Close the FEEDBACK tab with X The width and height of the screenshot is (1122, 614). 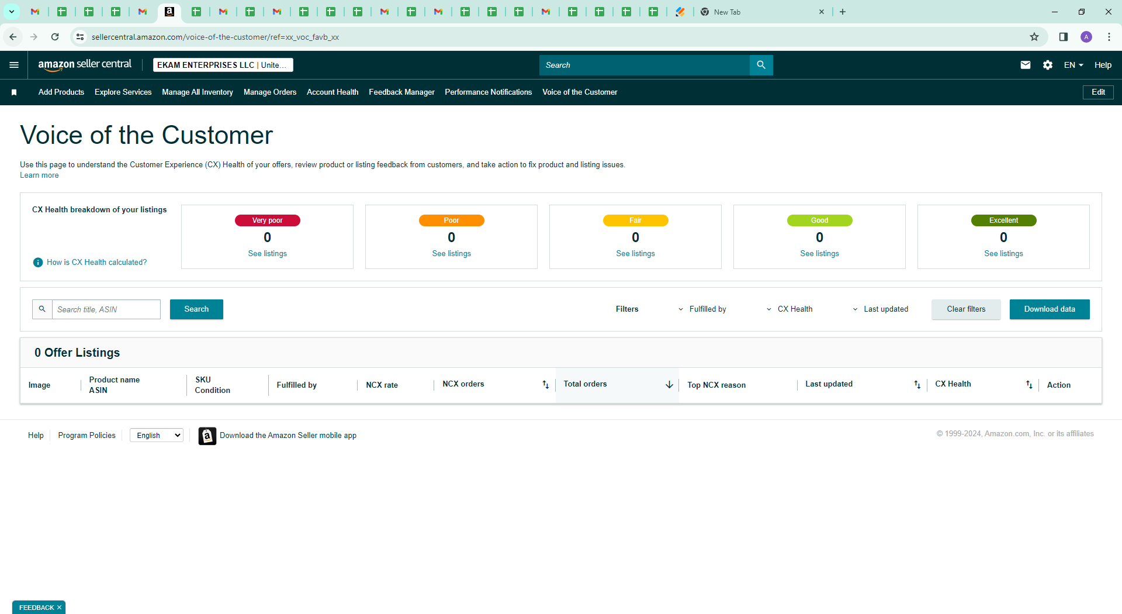(x=59, y=608)
